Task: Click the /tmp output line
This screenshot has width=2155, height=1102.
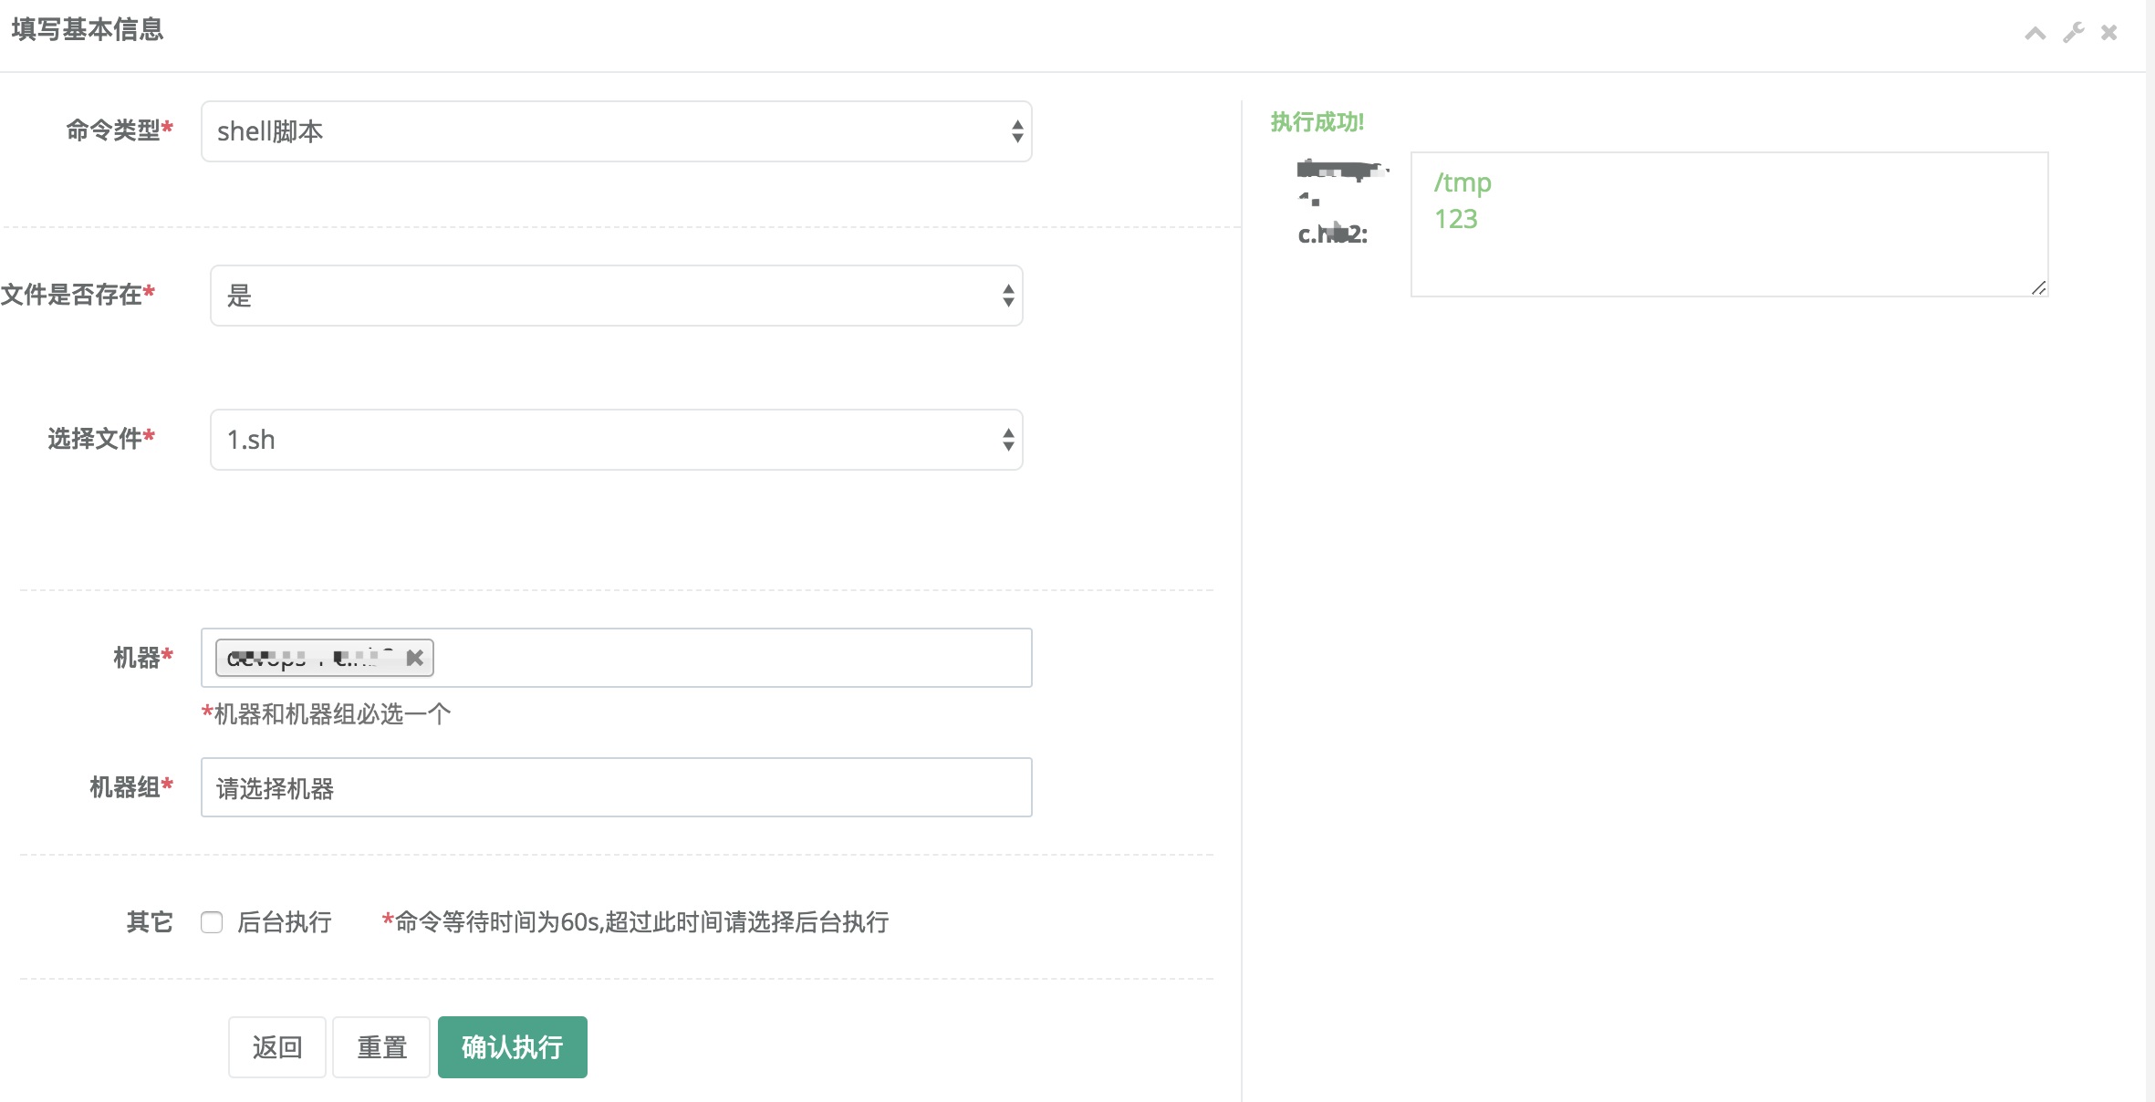Action: (1463, 183)
